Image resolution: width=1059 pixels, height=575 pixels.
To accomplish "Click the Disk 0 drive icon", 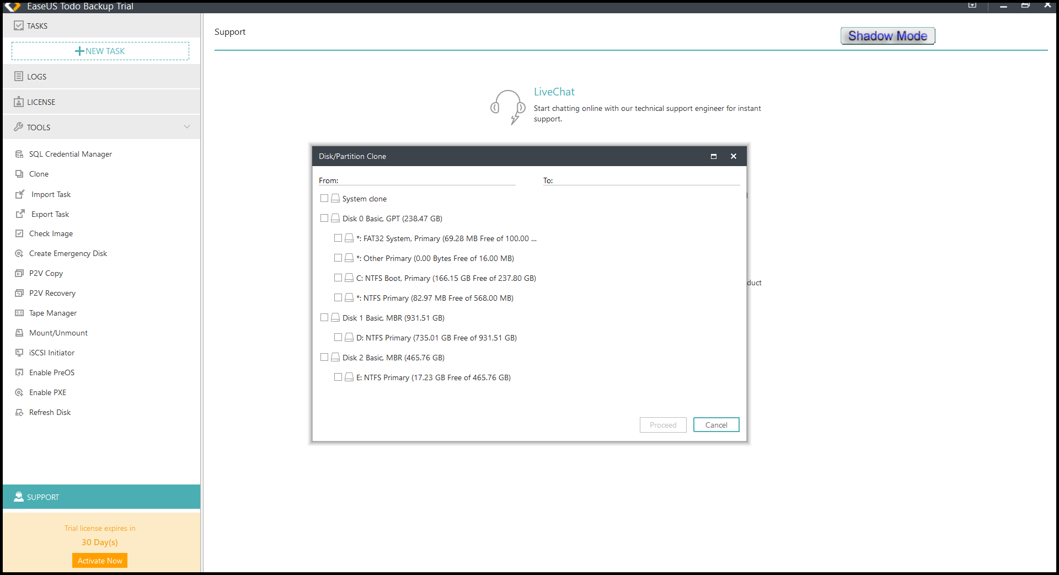I will pos(335,218).
